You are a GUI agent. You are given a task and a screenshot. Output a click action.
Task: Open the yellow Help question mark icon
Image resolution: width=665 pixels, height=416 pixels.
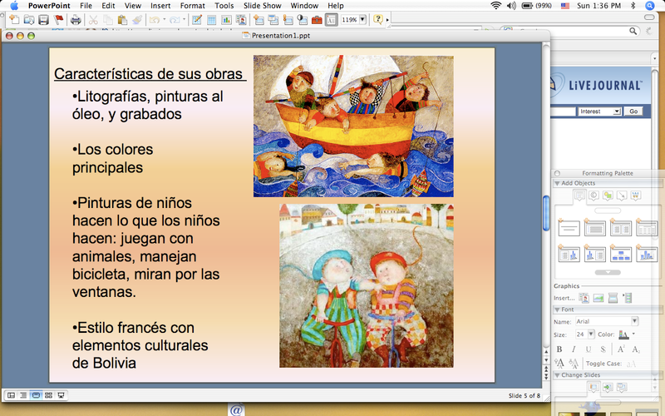[377, 19]
